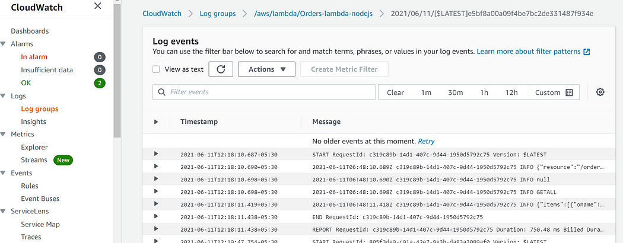Screen dimensions: 623x243
Task: Collapse the ServiceLens section in sidebar
Action: pyautogui.click(x=4, y=211)
